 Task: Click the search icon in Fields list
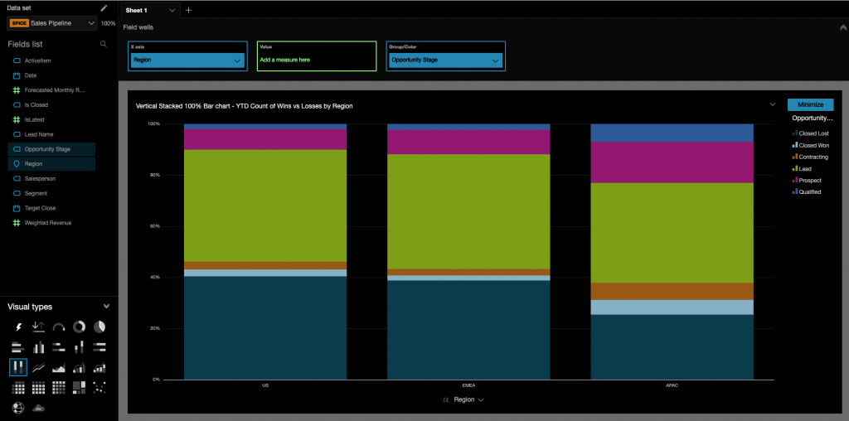(104, 44)
